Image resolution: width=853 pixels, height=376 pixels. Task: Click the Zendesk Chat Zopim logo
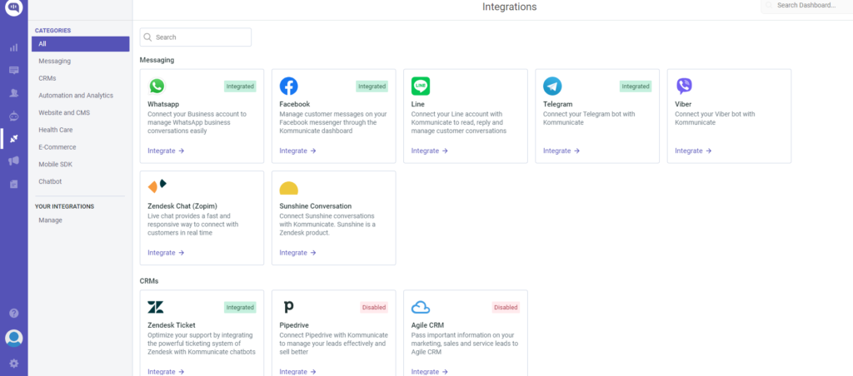click(x=157, y=186)
